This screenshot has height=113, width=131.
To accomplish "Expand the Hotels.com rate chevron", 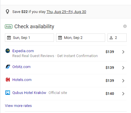I will point(123,81).
